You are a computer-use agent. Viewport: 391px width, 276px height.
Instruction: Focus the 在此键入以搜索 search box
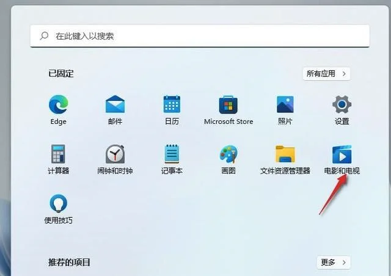(200, 36)
